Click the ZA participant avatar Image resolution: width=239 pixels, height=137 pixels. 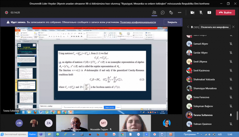click(x=49, y=123)
